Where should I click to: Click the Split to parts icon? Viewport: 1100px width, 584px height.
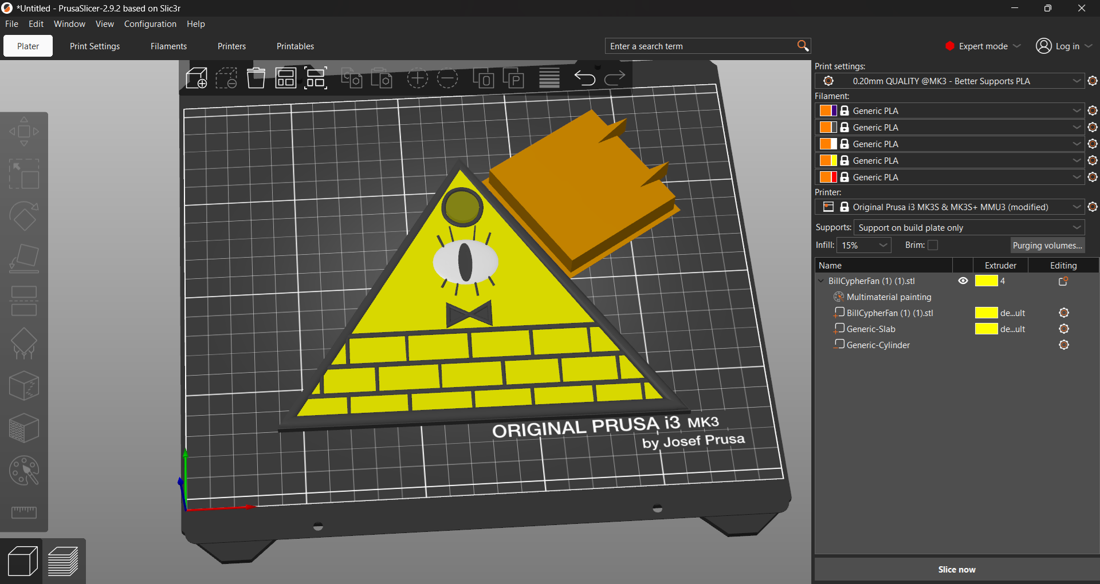tap(513, 78)
